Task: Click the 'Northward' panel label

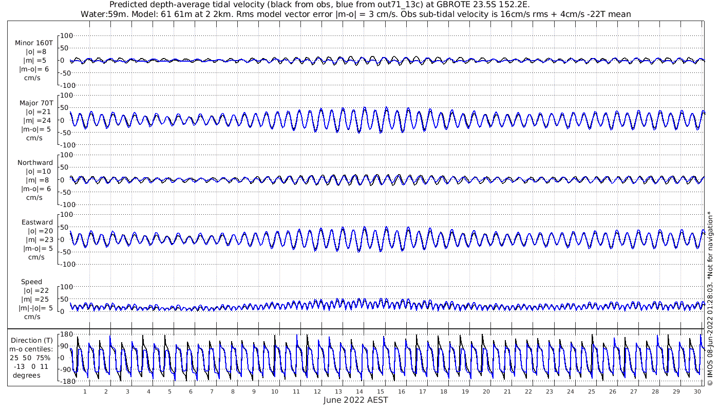Action: pos(35,162)
